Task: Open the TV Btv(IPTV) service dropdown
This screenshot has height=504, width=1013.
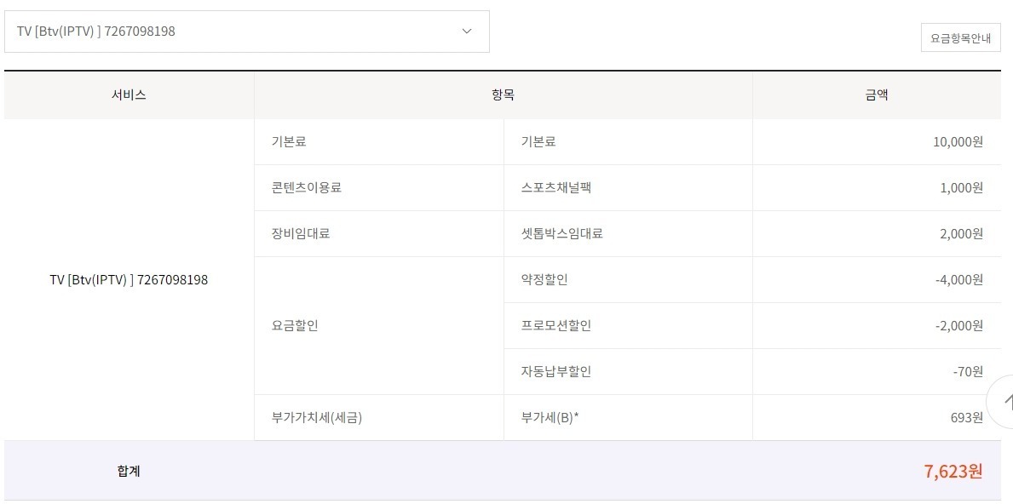Action: 246,31
